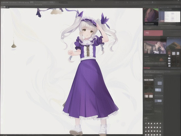Viewport: 181px width, 136px height.
Task: Open the mountain landscape thumbnail
Action: 174,44
